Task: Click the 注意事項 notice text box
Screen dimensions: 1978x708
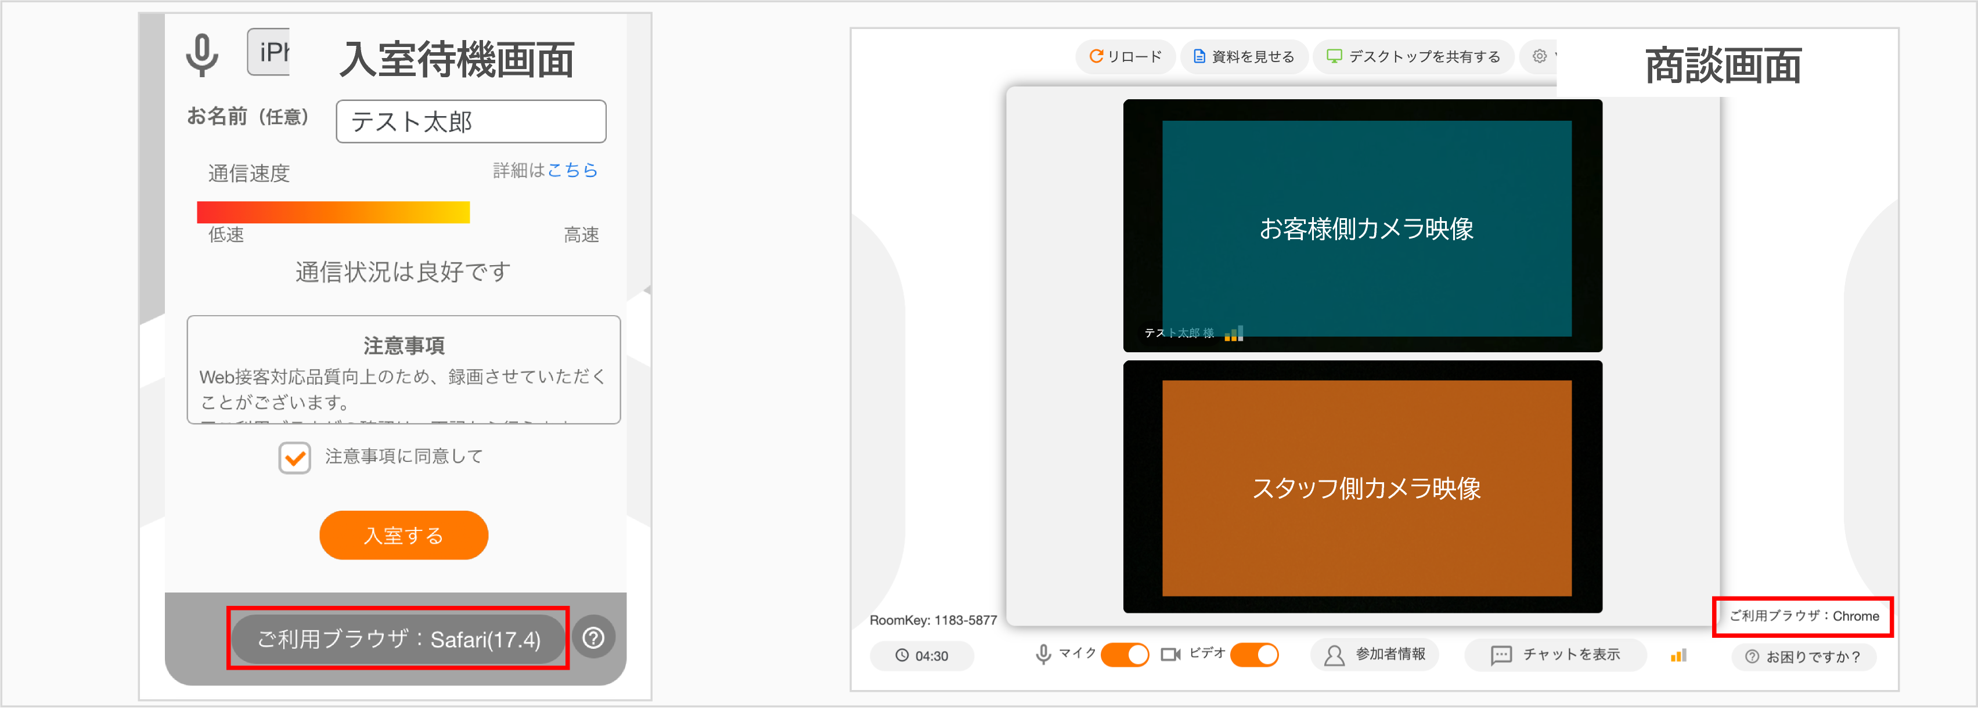Action: tap(403, 369)
